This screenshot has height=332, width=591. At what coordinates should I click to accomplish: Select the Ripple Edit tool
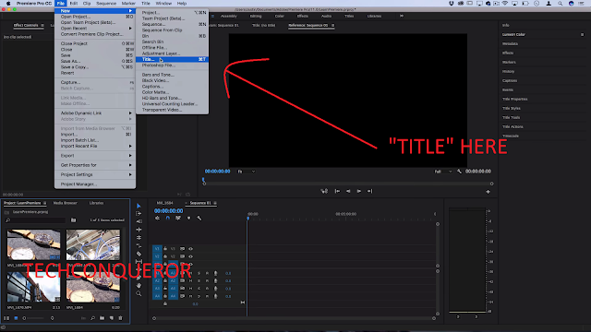[x=139, y=221]
